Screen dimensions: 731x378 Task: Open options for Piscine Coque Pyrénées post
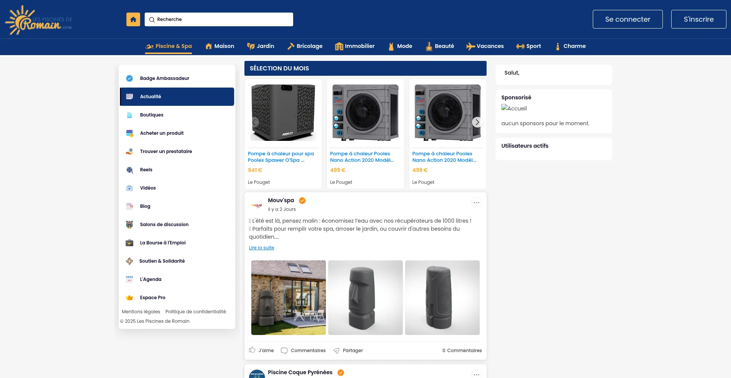point(476,374)
